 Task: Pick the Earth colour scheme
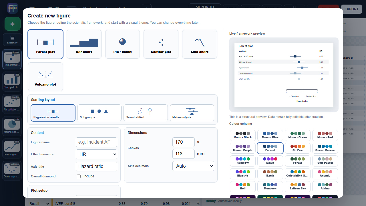(270, 174)
